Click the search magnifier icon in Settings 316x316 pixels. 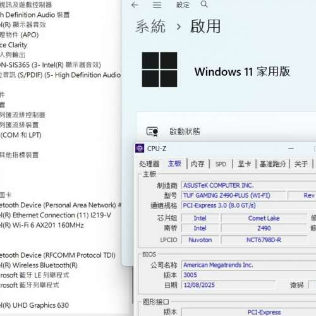tap(204, 4)
